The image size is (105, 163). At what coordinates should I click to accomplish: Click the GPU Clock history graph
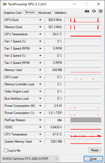coord(83,20)
